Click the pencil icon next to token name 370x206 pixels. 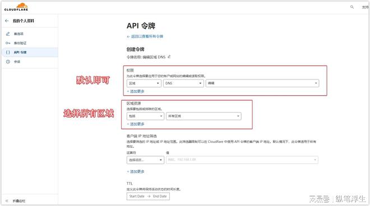169,57
